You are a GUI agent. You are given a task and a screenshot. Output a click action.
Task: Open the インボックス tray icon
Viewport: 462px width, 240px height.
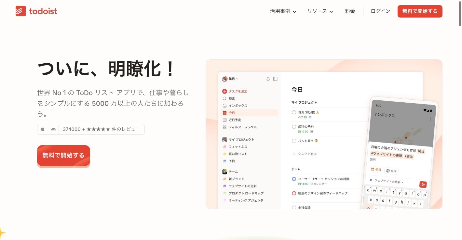[225, 106]
